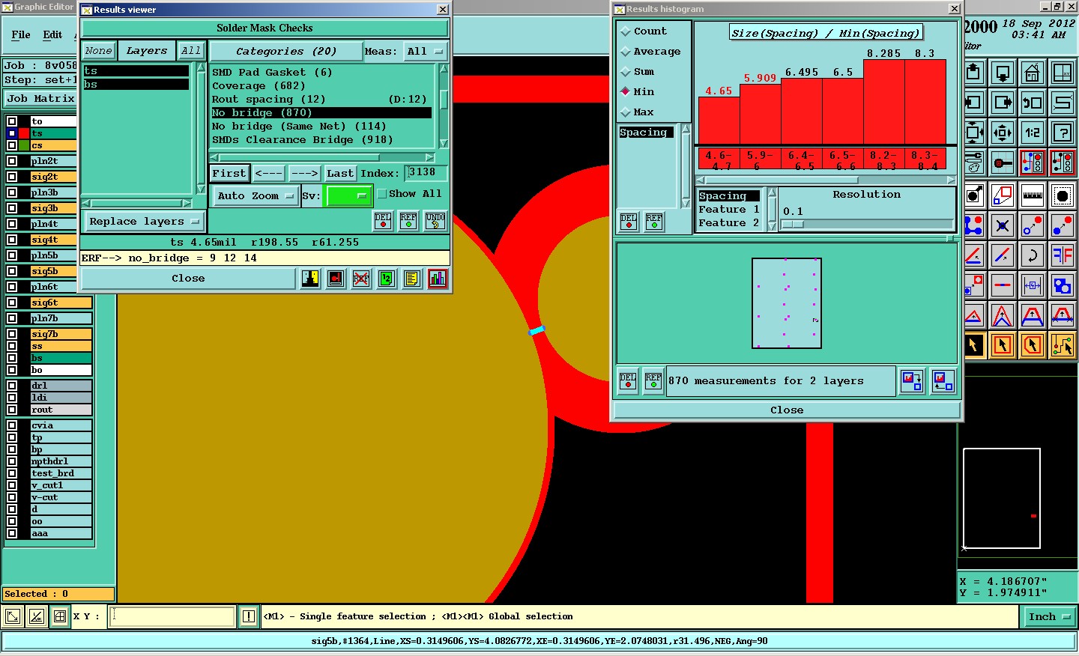Select SMDs Clearance Bridge (918) category

[303, 140]
